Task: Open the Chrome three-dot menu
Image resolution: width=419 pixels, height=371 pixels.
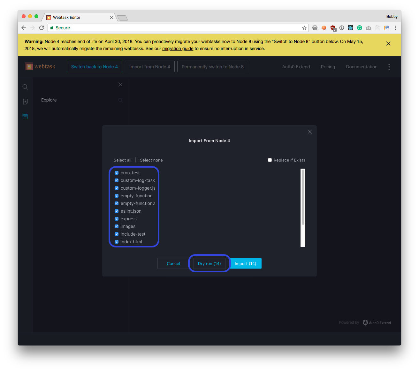Action: (395, 28)
